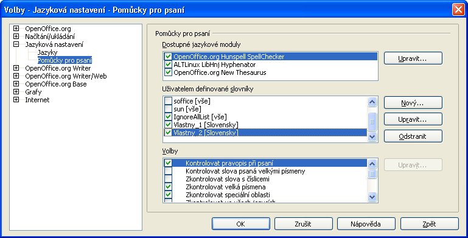This screenshot has width=468, height=238.
Task: Expand the OpenOffice.org tree node
Action: [x=16, y=29]
